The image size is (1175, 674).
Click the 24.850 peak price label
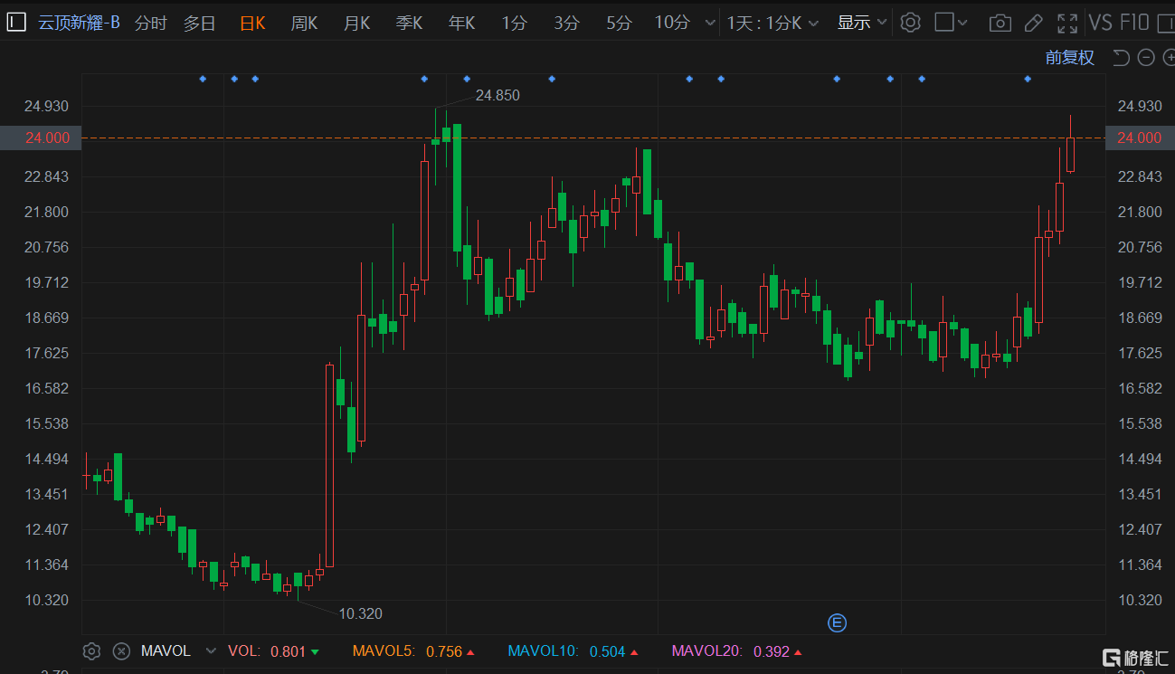pos(498,94)
